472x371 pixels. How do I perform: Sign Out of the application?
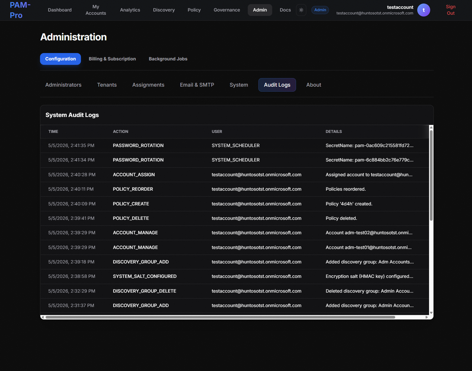coord(451,10)
